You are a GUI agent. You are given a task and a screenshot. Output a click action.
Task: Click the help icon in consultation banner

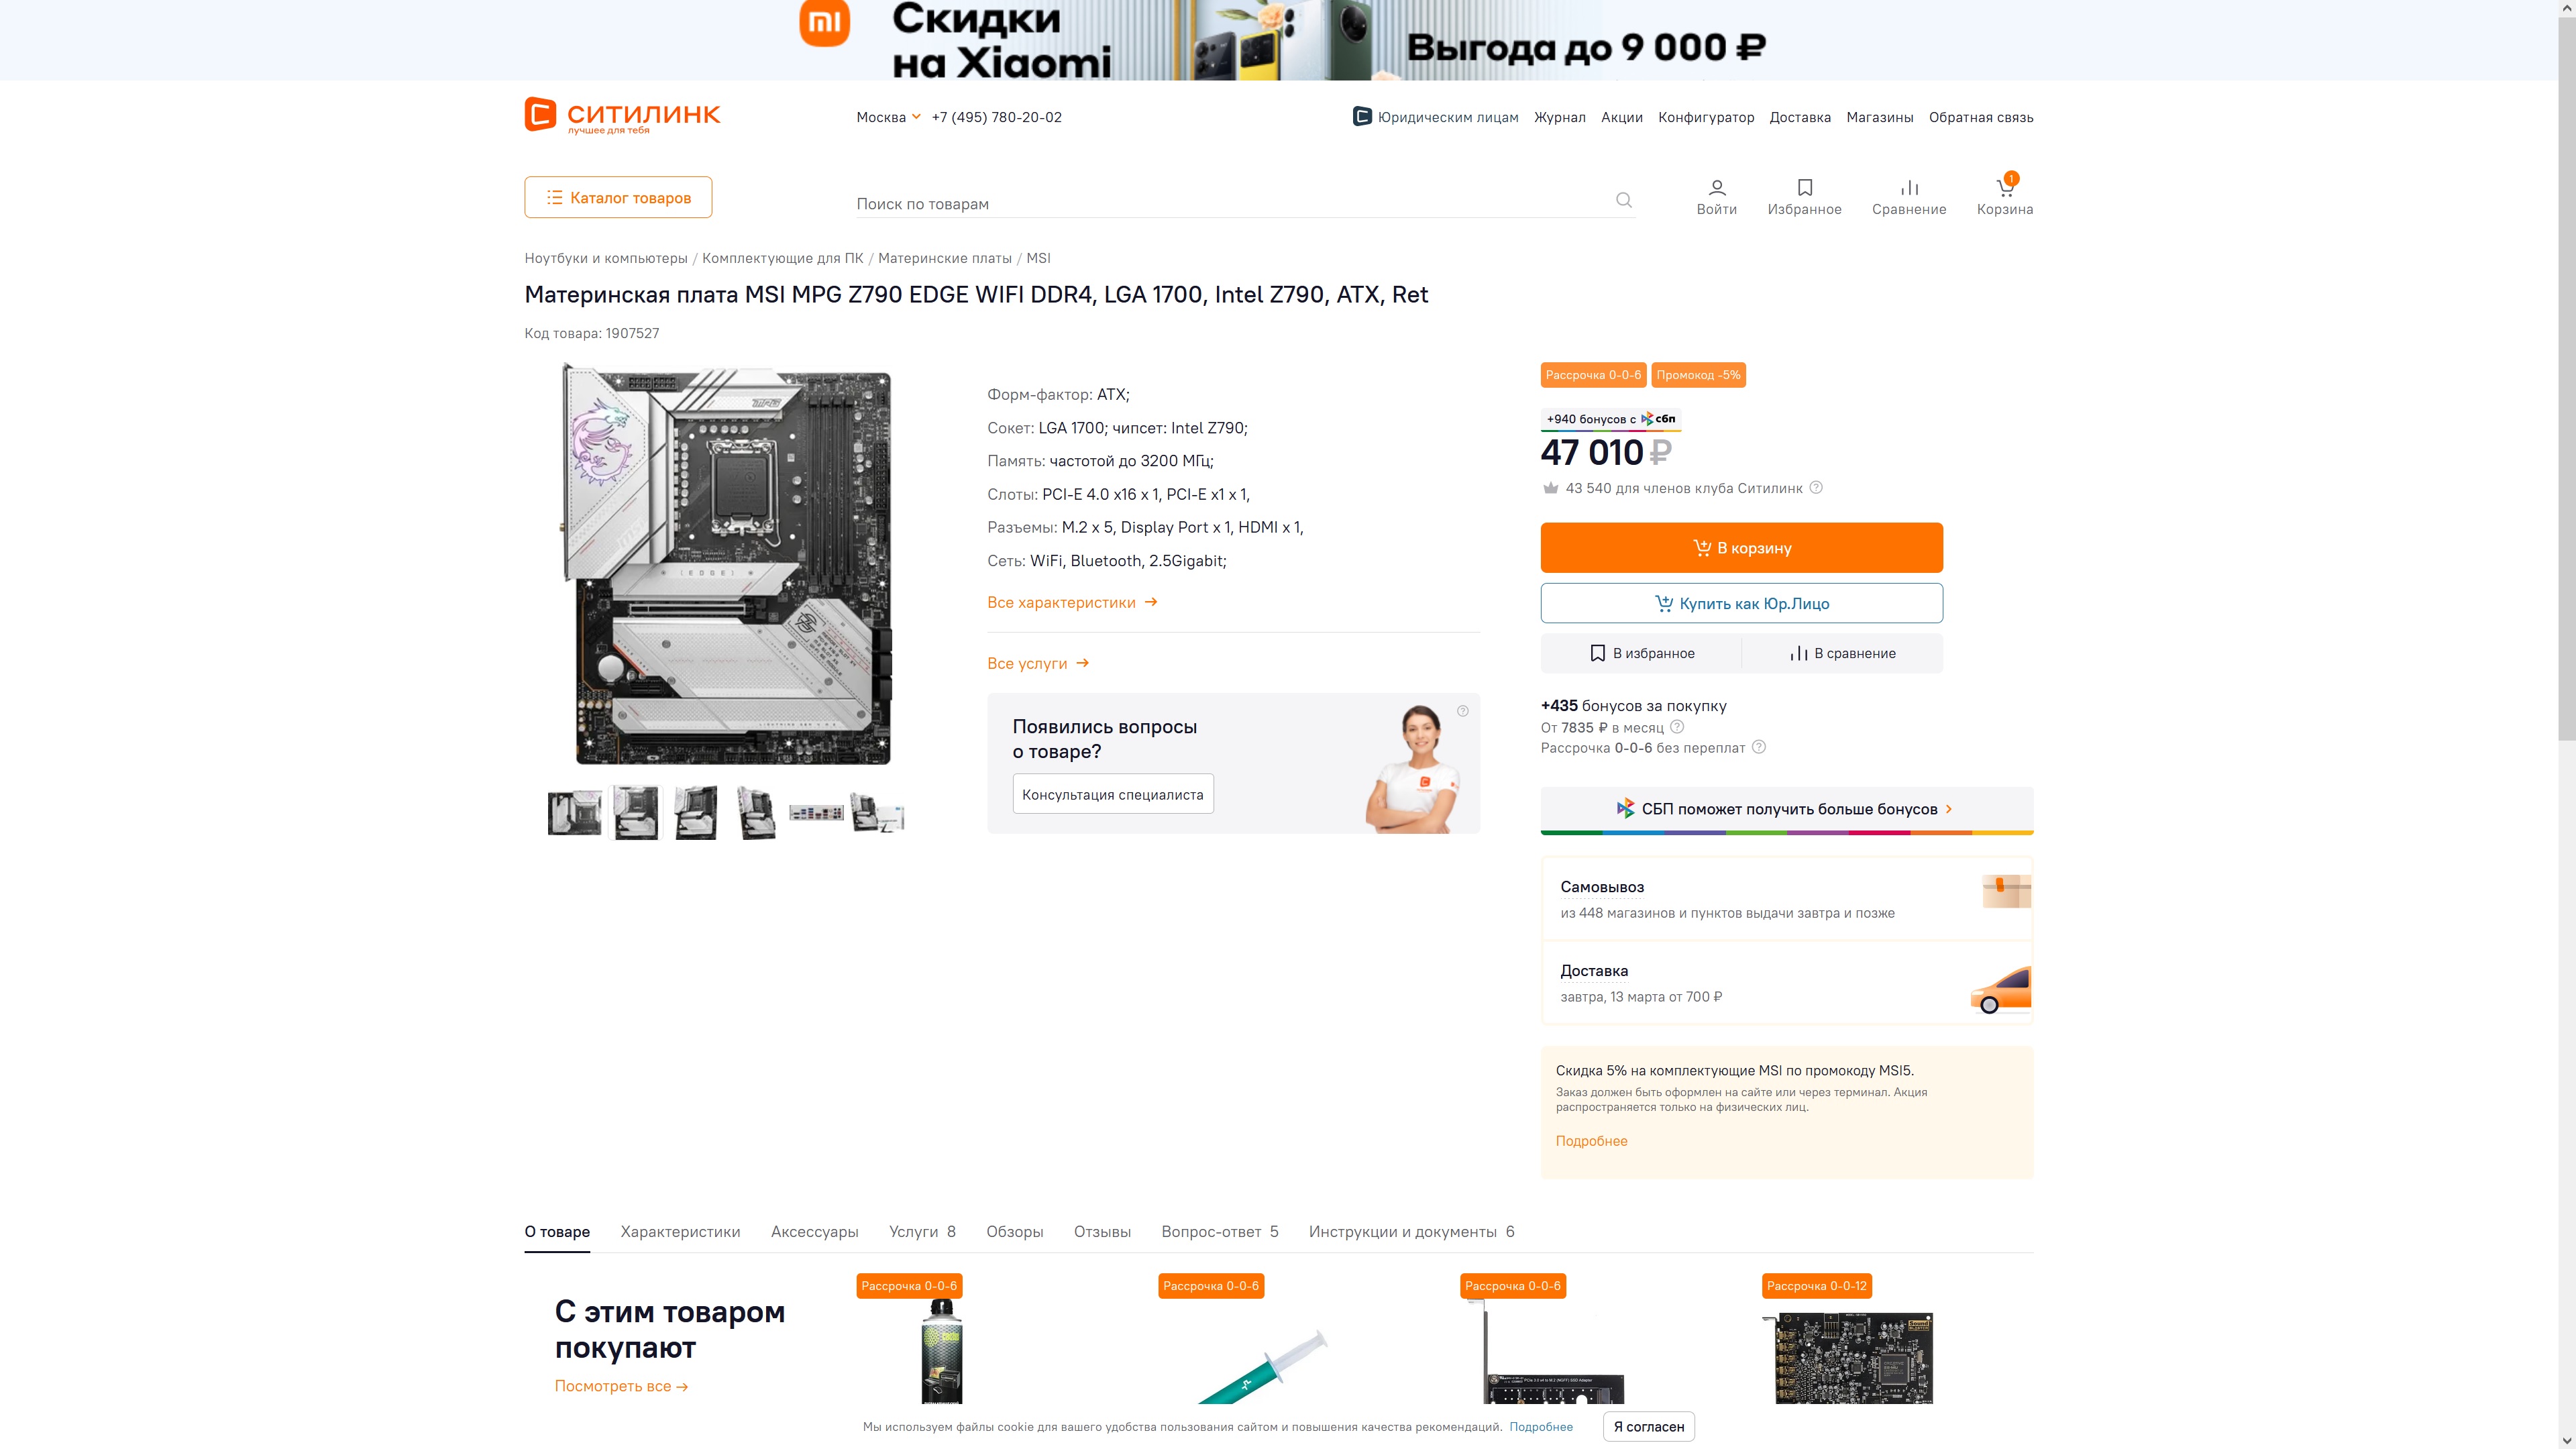1462,711
